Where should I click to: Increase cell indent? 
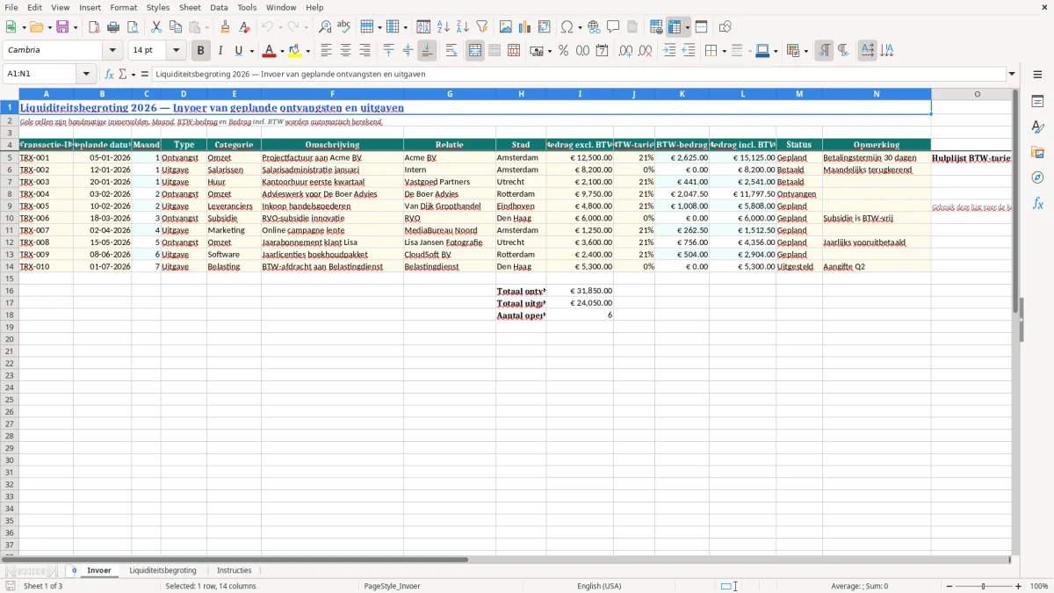point(669,51)
